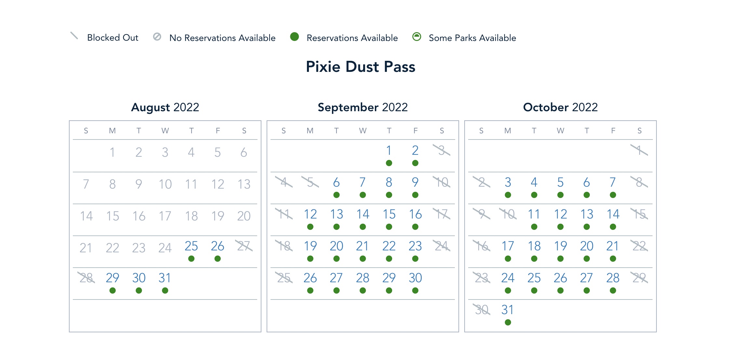The image size is (740, 359).
Task: Click the green Reservations Available legend dot
Action: tap(295, 37)
